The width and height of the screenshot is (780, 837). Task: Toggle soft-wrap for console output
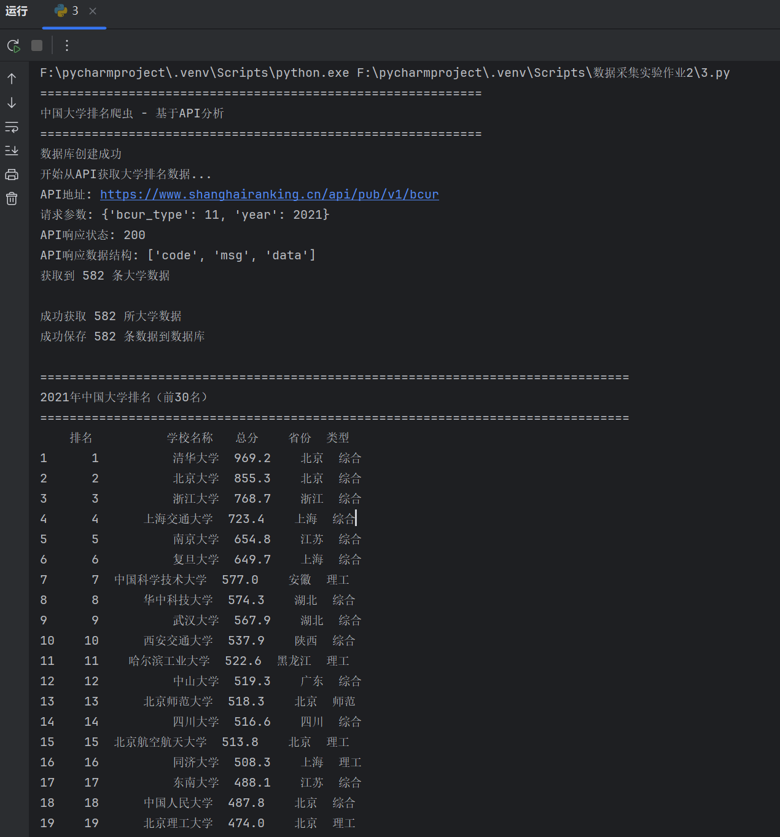coord(12,127)
